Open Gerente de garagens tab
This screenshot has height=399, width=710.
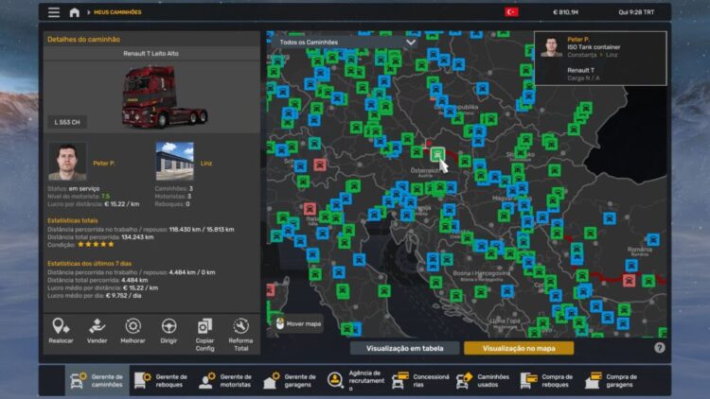click(290, 380)
